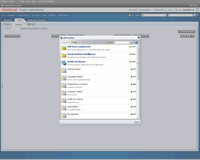Focus the Add Content search field
The height and width of the screenshot is (160, 200).
point(122,42)
